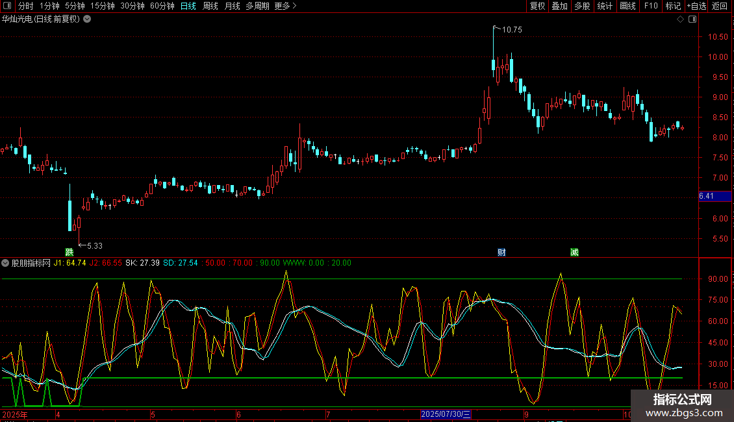This screenshot has height=422, width=734.
Task: Add stock with +自选 button
Action: pos(696,6)
